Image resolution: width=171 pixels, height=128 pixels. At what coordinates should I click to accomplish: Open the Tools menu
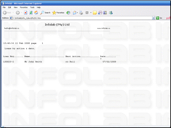click(32, 7)
